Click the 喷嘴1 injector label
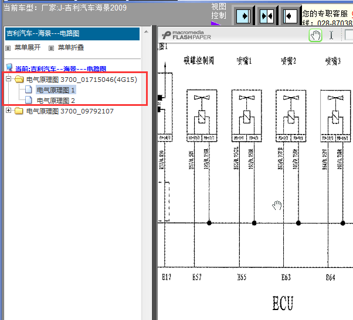The image size is (353, 320). pos(244,61)
